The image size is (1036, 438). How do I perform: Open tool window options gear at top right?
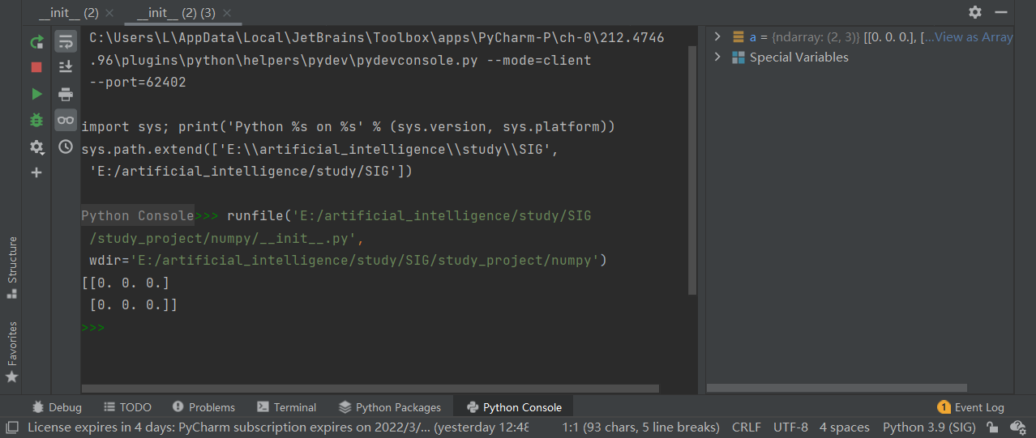pyautogui.click(x=975, y=12)
